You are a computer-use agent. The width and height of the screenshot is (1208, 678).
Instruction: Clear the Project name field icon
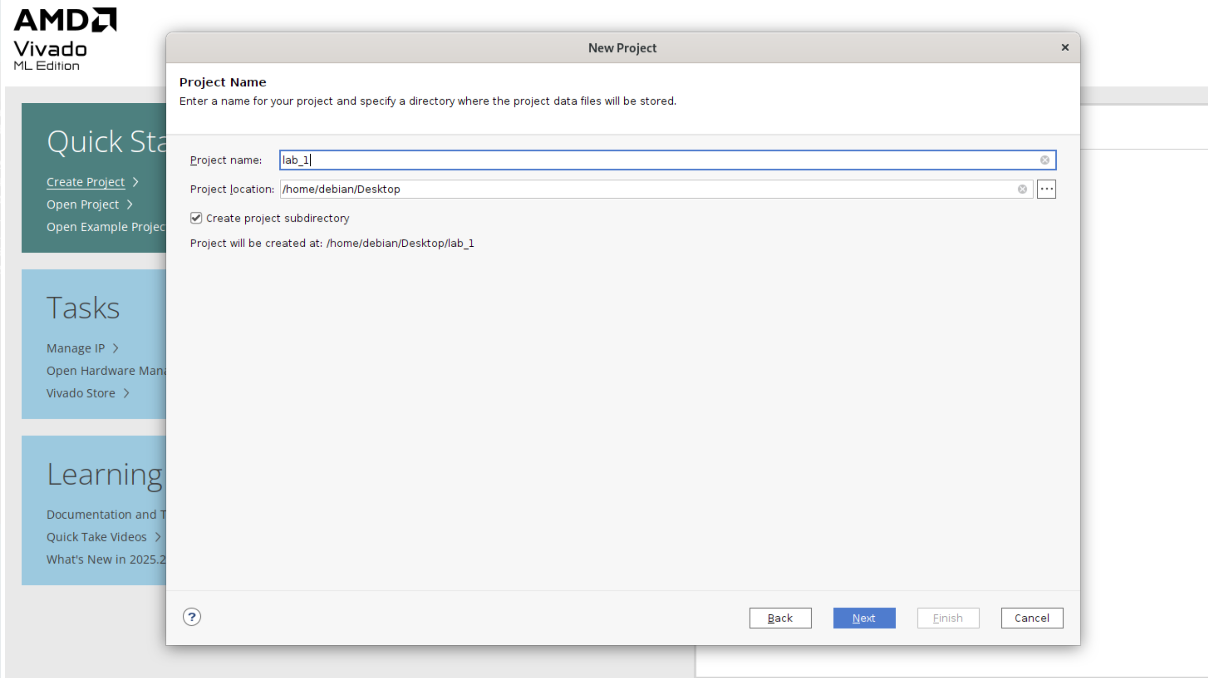[x=1044, y=160]
